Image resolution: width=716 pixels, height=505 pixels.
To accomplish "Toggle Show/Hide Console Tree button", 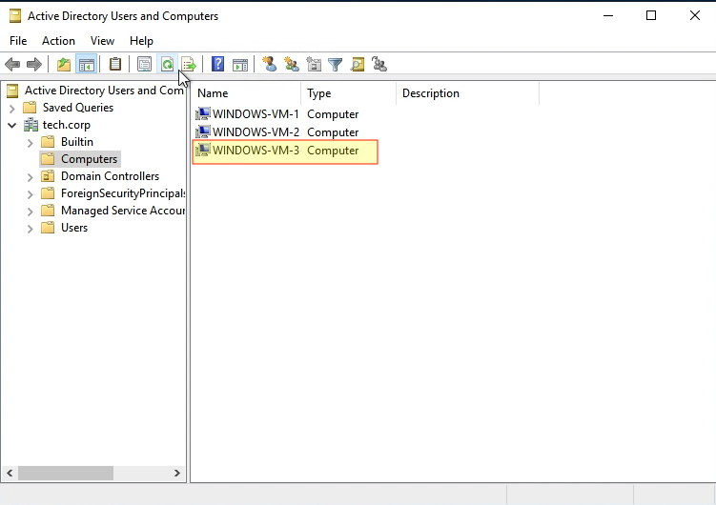I will (87, 65).
